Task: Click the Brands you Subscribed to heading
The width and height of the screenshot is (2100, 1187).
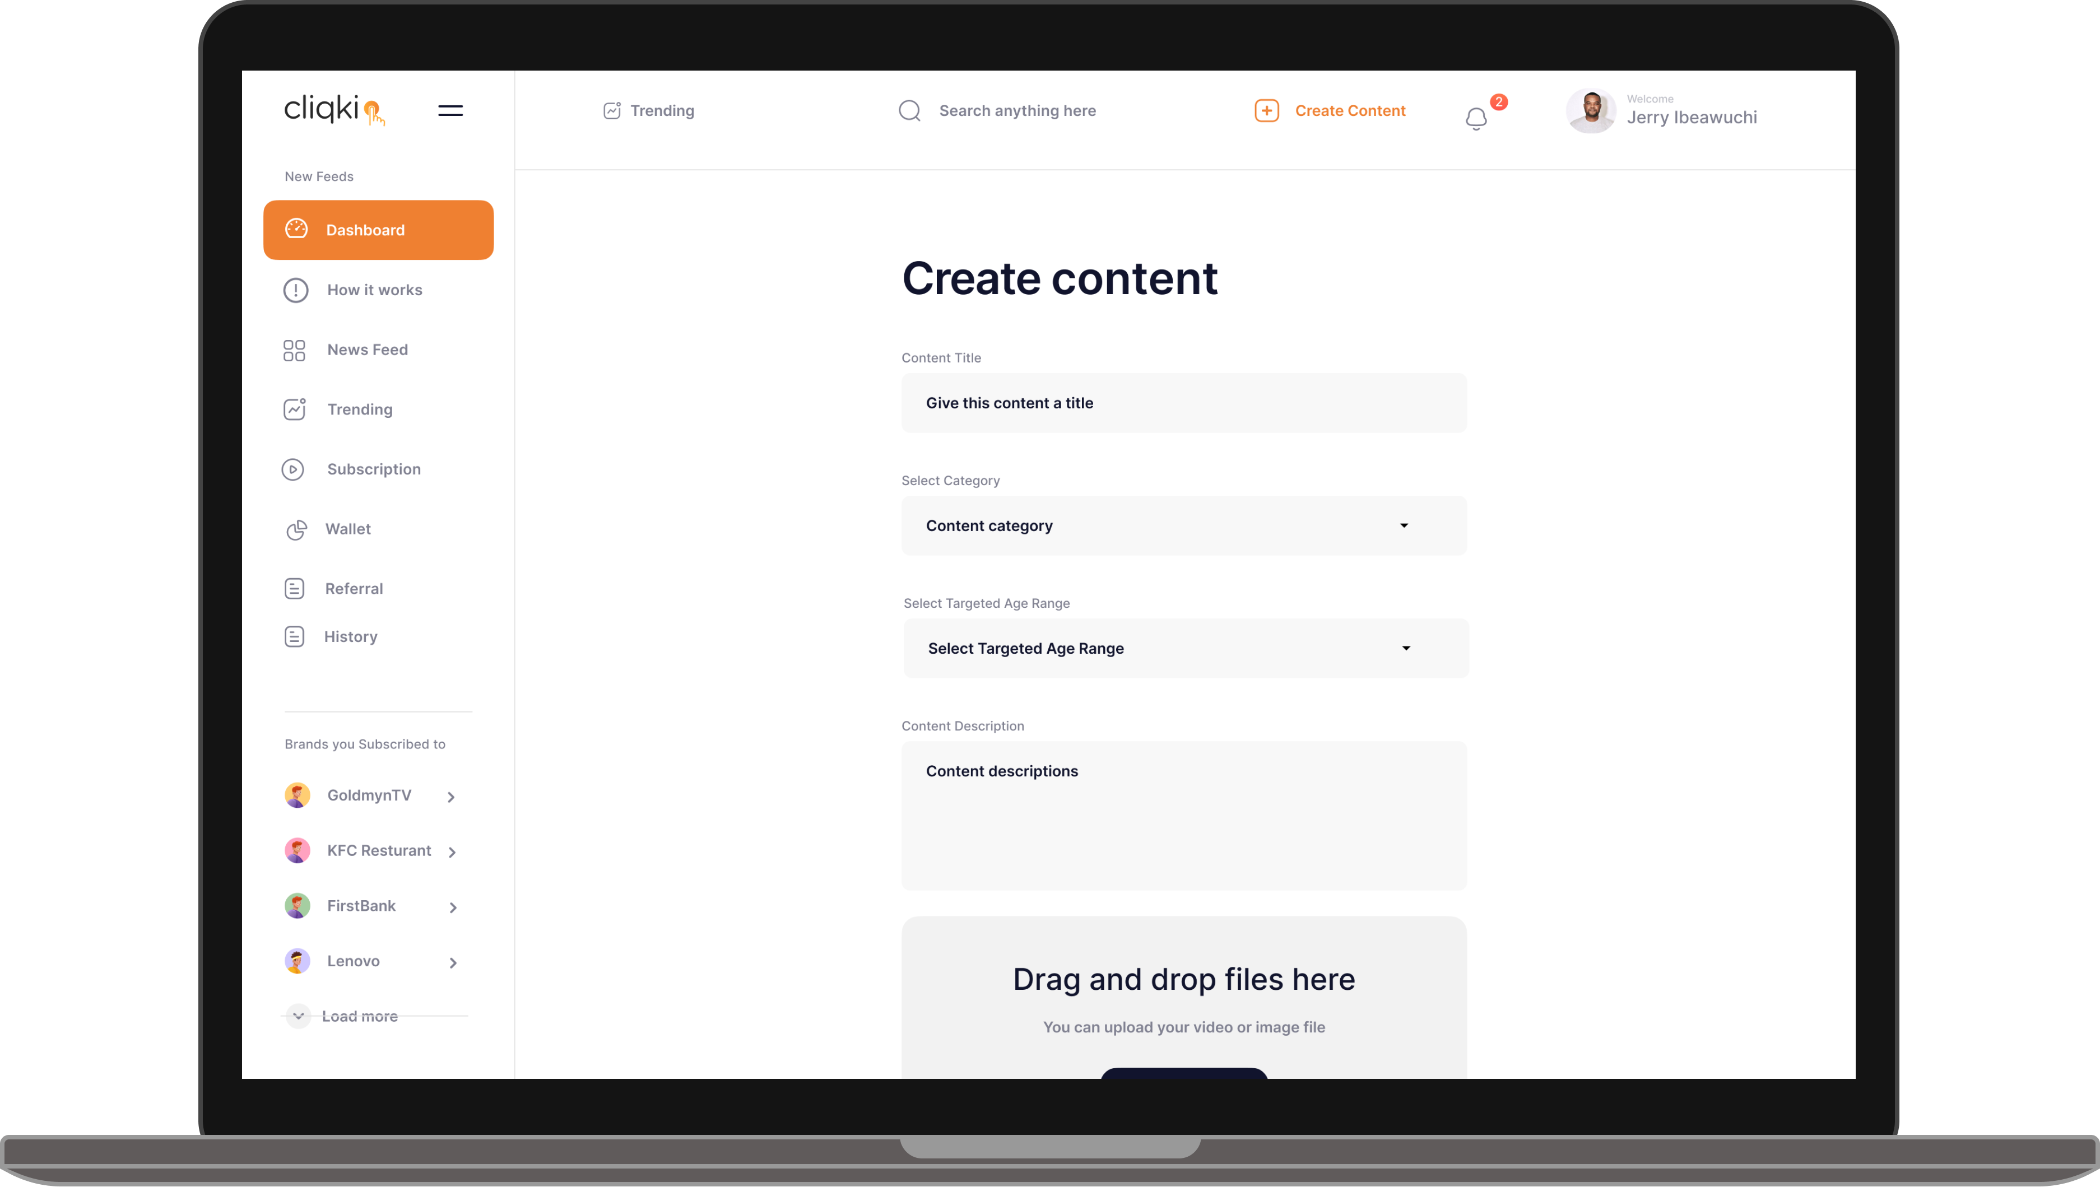Action: tap(364, 744)
